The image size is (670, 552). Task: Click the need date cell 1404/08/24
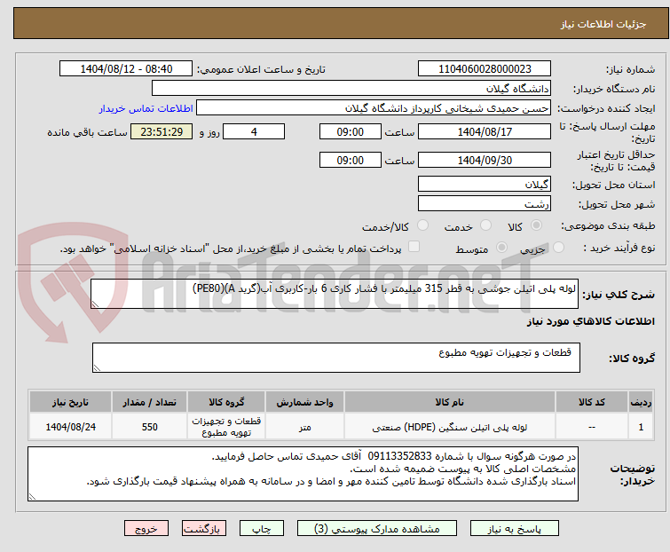70,426
